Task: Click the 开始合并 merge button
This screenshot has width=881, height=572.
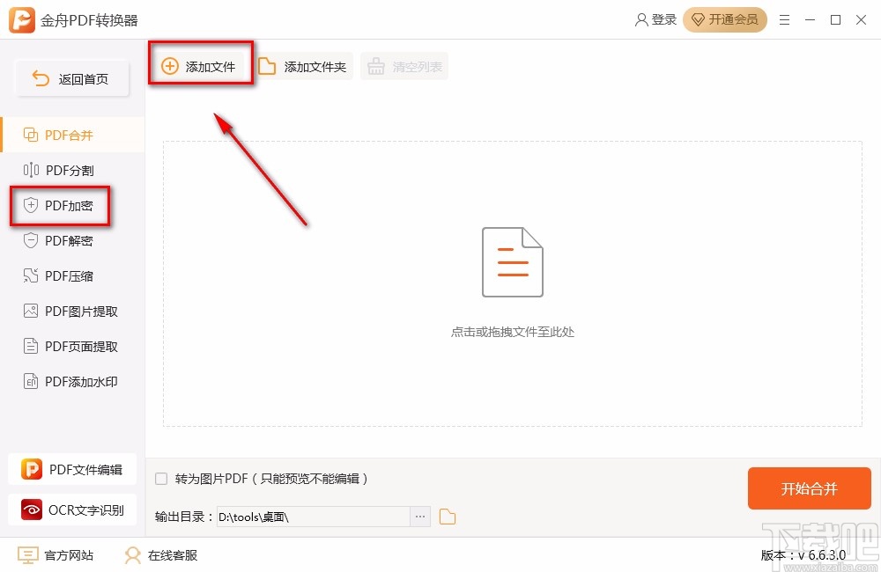Action: [808, 488]
